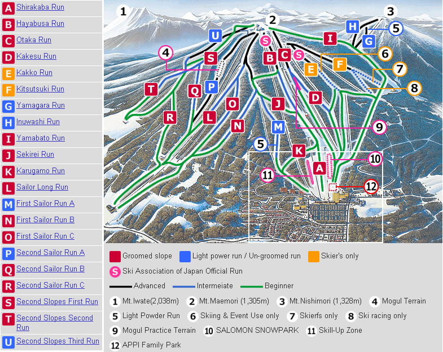This screenshot has height=352, width=443.
Task: Go to the Second Slopes Third Run link
Action: (x=58, y=341)
